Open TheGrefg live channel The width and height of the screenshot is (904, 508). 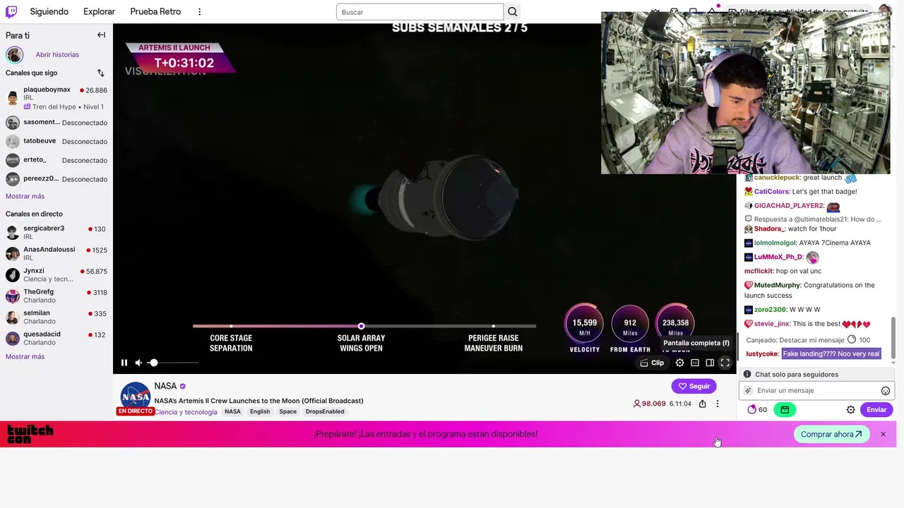tap(56, 296)
